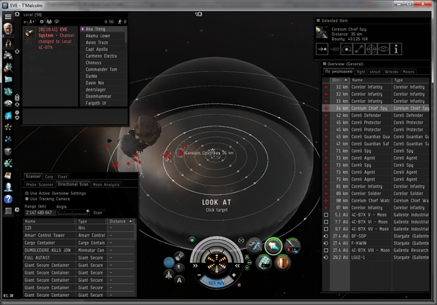Image resolution: width=437 pixels, height=305 pixels.
Task: Click the blue speed bar showing 523 m/s
Action: [216, 283]
